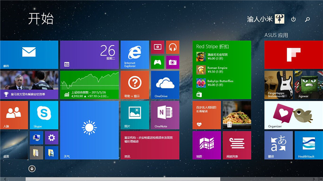Launch the OneNote tile
Screen dimensions: 323x181
[x=165, y=115]
